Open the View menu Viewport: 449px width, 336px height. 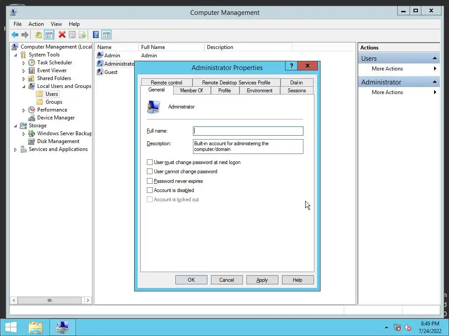56,24
